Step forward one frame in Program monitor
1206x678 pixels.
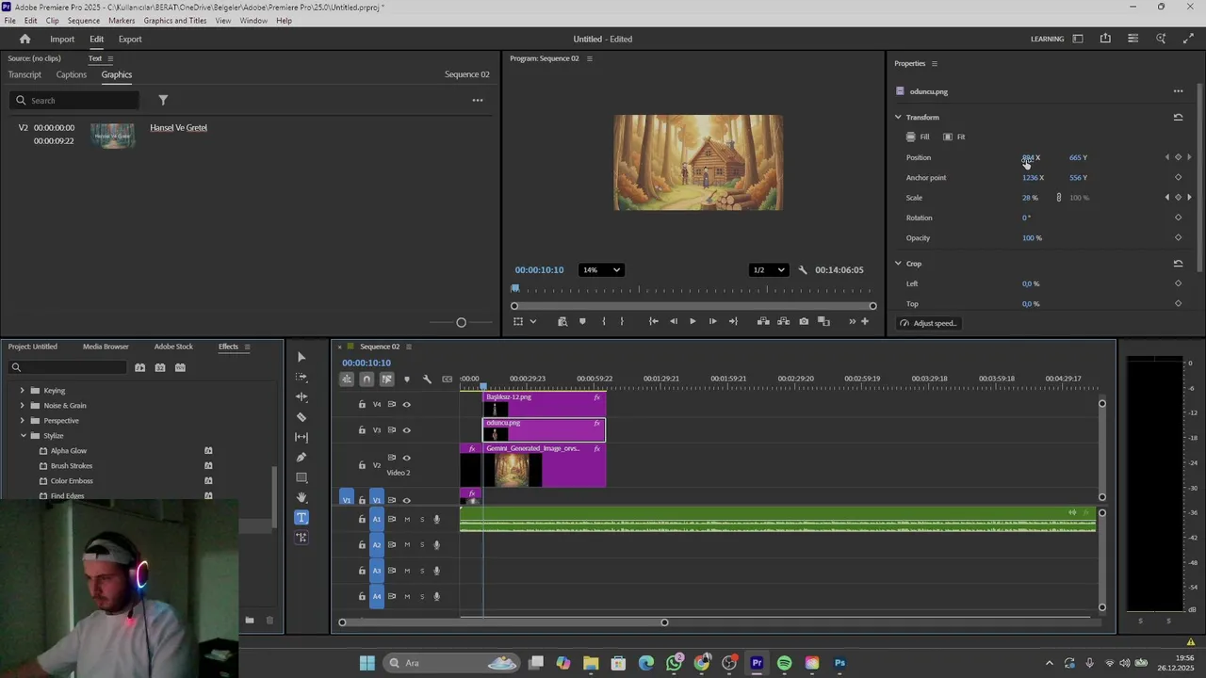[x=712, y=322]
